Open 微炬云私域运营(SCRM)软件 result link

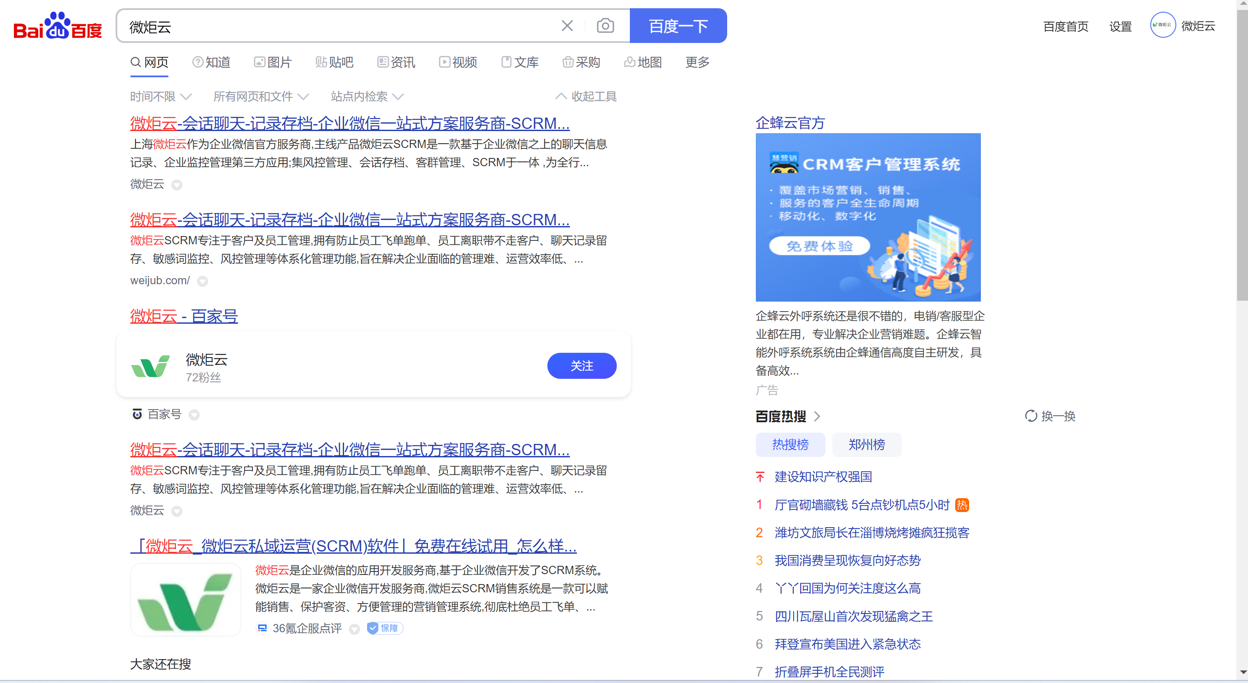(x=353, y=546)
